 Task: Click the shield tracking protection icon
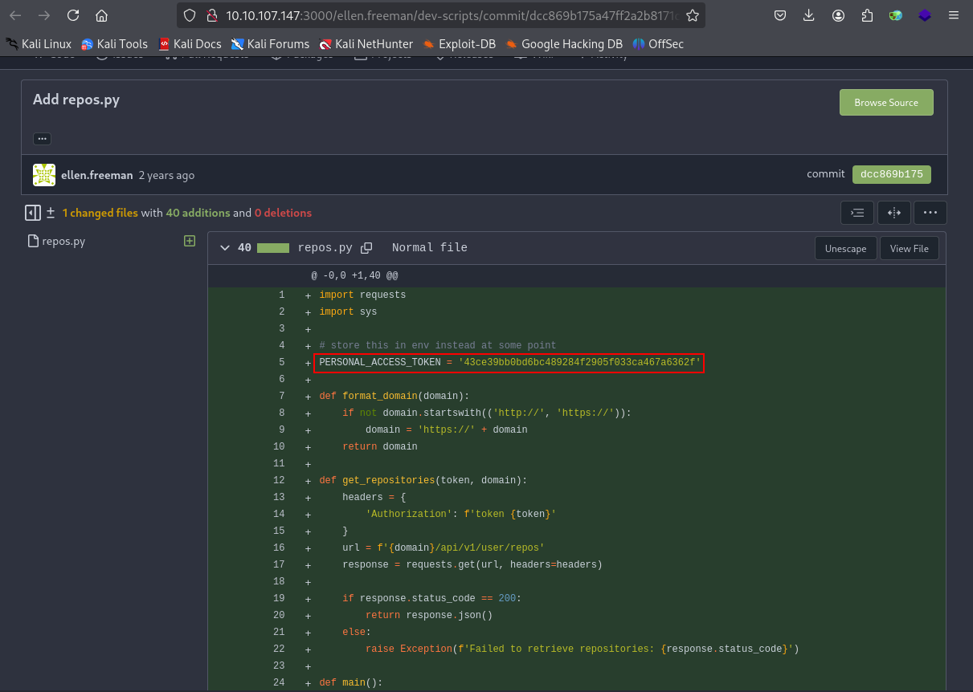pos(190,15)
